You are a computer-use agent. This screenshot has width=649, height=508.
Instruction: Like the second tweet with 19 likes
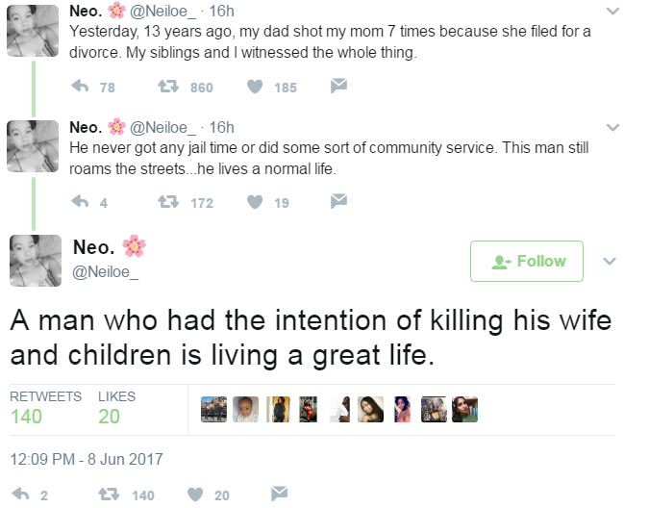[x=255, y=202]
